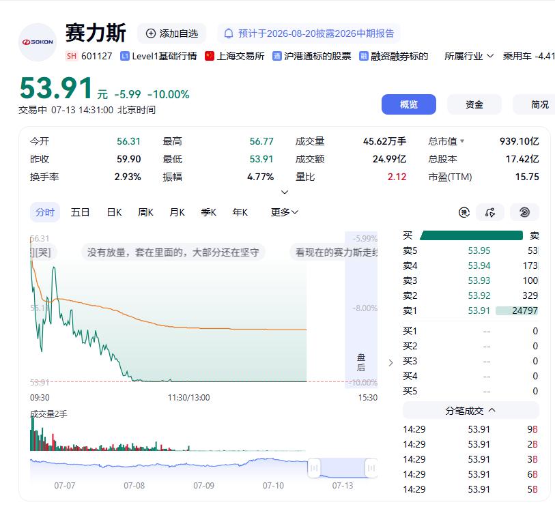The width and height of the screenshot is (555, 509).
Task: Click the 07-08 date on range navigator
Action: (134, 485)
